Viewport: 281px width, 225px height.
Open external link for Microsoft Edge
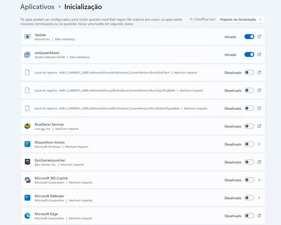click(x=259, y=216)
